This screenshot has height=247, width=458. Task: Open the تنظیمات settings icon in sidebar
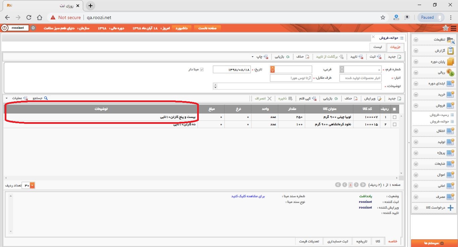451,39
